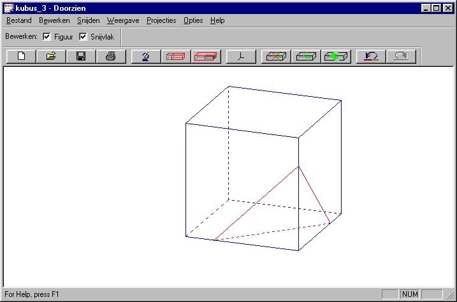Minimize the Doorzien window
Viewport: 457px width, 302px height.
pos(426,8)
